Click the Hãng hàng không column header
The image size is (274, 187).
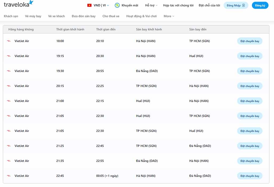(x=21, y=29)
